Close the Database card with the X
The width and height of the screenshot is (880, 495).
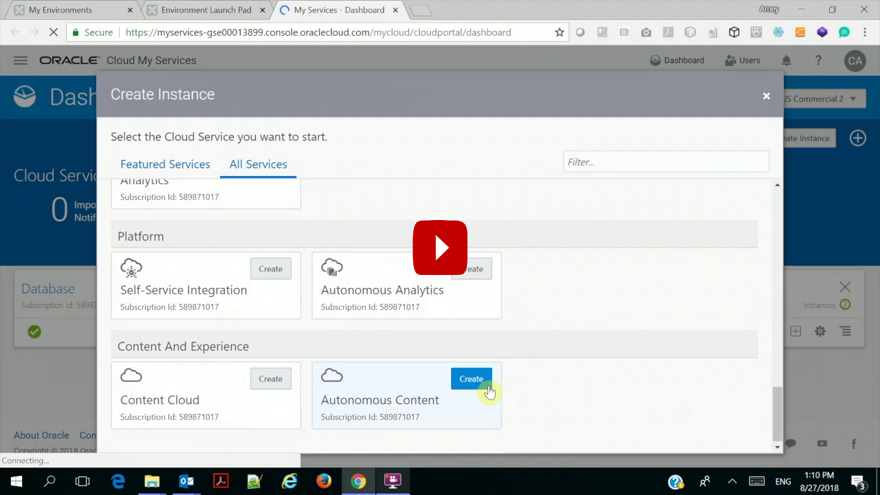coord(845,287)
